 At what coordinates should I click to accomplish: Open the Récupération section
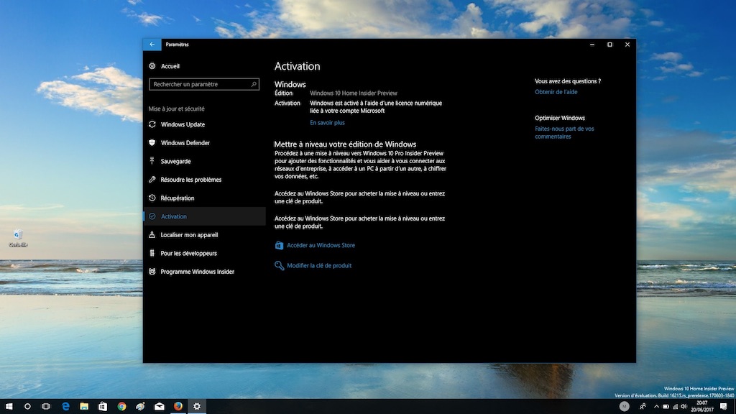[x=204, y=198]
